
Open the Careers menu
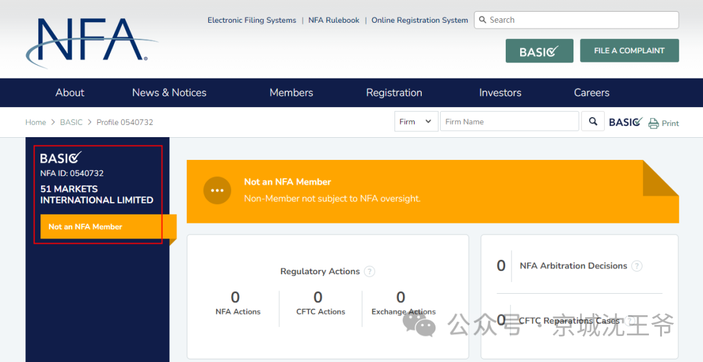pos(591,93)
